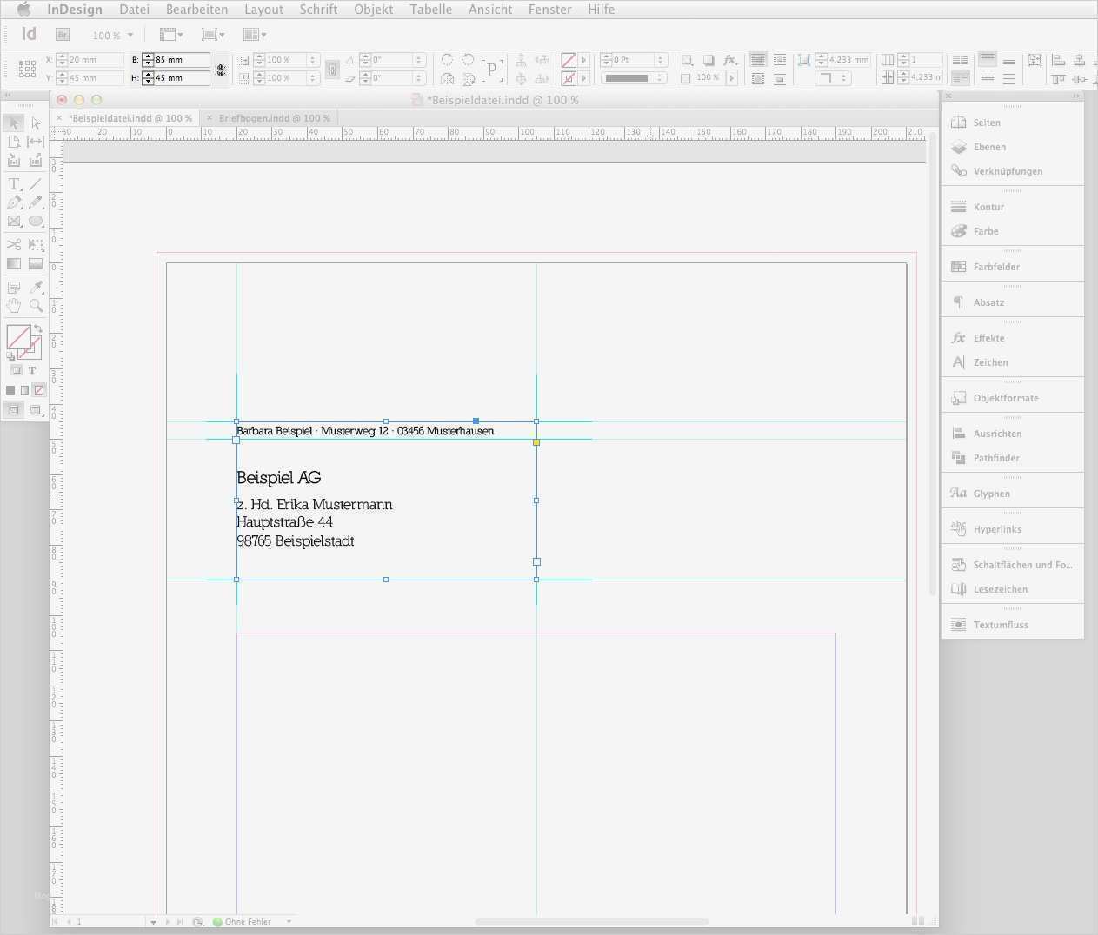Viewport: 1098px width, 935px height.
Task: Open the Seiten panel
Action: coord(987,123)
